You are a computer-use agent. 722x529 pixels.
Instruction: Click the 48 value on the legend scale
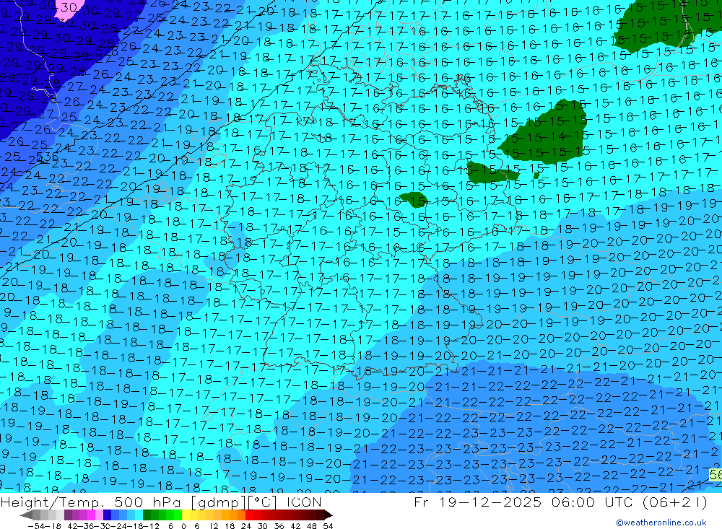311,526
